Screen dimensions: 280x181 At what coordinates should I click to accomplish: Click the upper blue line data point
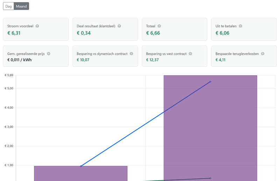pyautogui.click(x=210, y=82)
